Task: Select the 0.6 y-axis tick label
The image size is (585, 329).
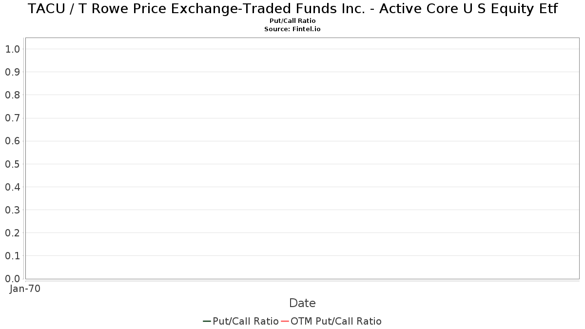Action: pyautogui.click(x=12, y=141)
